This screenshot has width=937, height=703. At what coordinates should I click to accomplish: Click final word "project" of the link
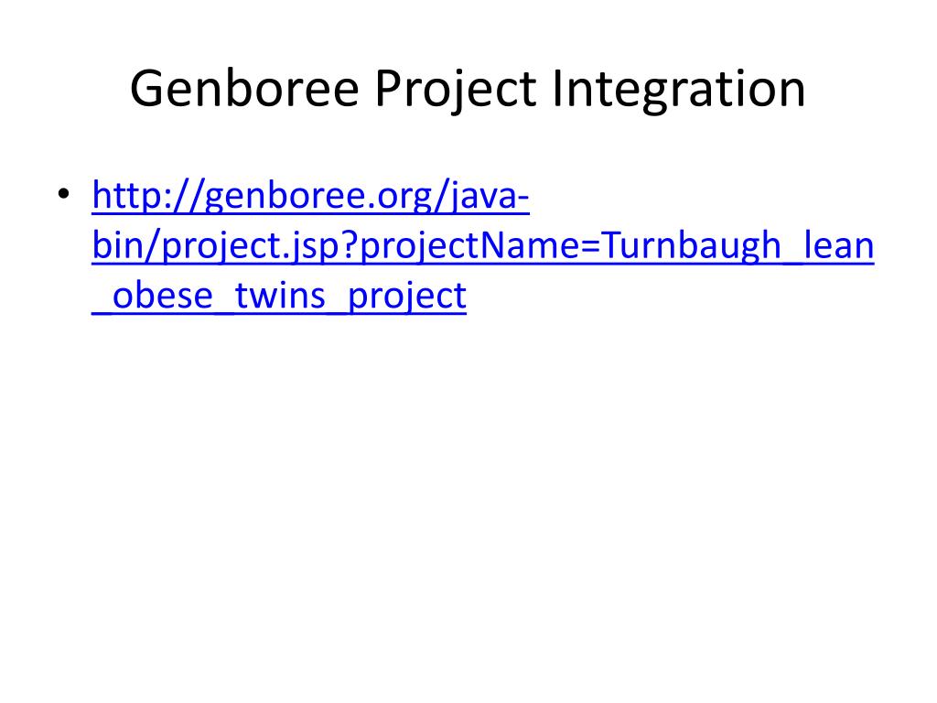pyautogui.click(x=407, y=297)
